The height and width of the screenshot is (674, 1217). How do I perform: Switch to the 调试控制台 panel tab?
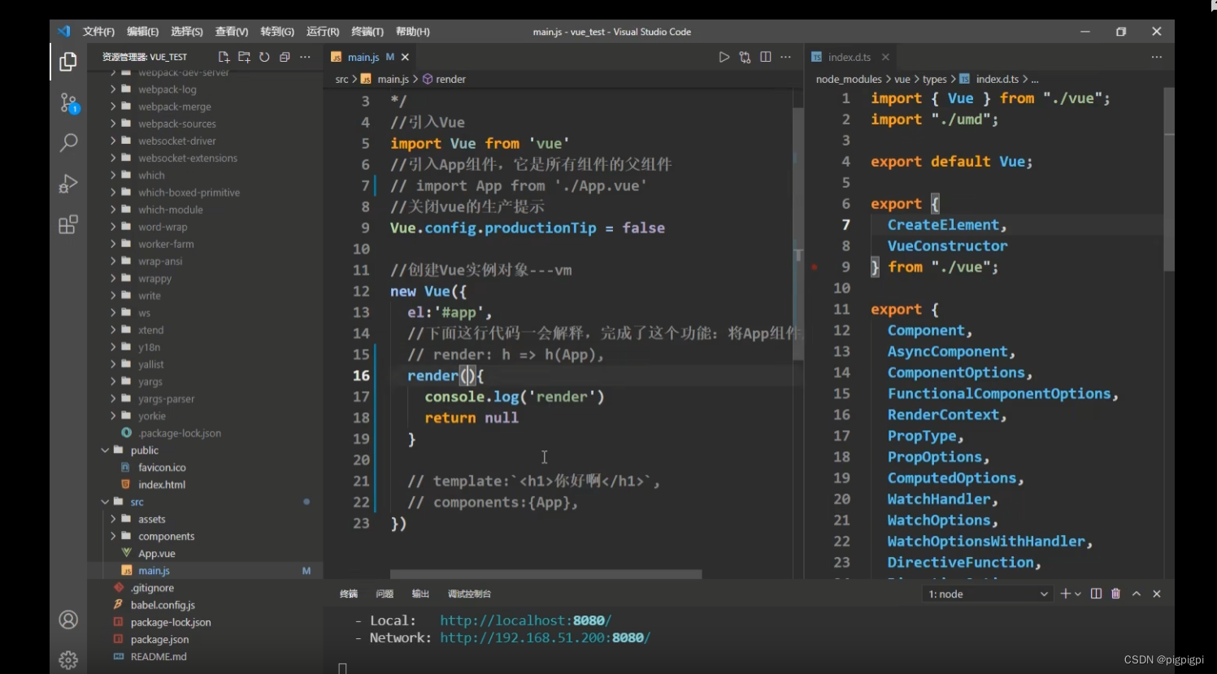469,594
